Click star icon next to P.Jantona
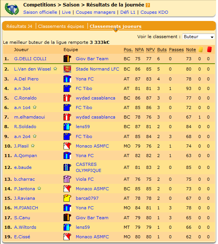The image size is (218, 244). coord(39,188)
